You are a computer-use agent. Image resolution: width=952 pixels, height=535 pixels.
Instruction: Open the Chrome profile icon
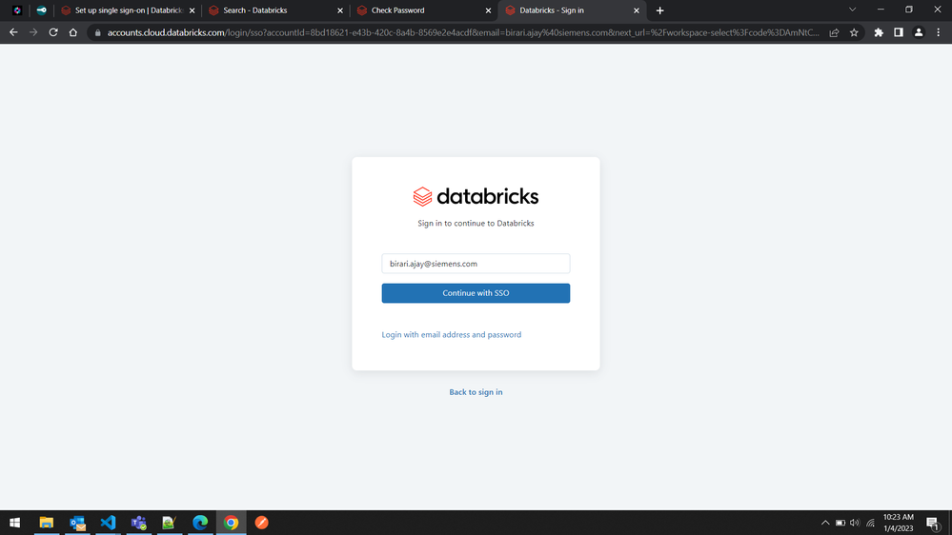coord(919,32)
